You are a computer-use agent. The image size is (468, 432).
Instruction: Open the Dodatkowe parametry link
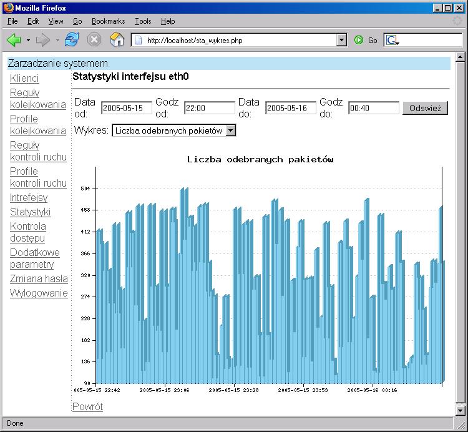pyautogui.click(x=34, y=258)
